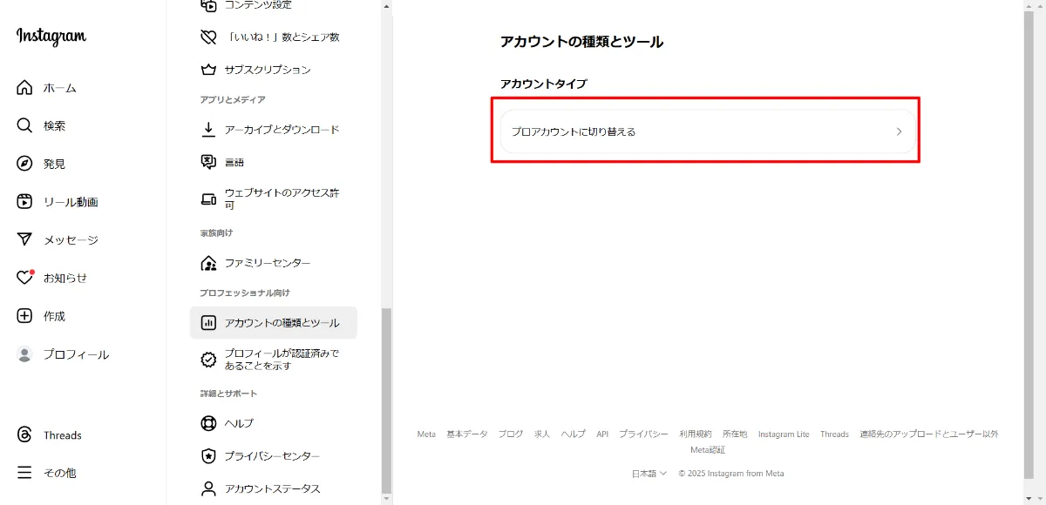Click the アーカイブとダウンロード download icon
Viewport: 1046px width, 505px height.
click(x=208, y=130)
